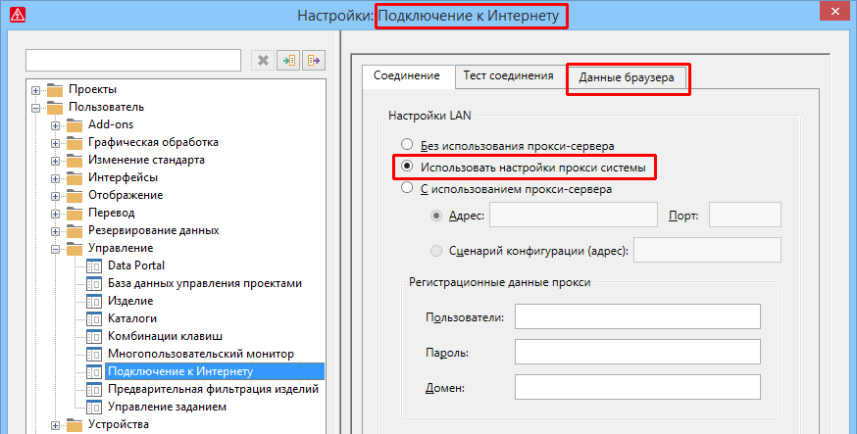This screenshot has height=434, width=857.
Task: Switch to Тест соединения tab
Action: pyautogui.click(x=508, y=75)
